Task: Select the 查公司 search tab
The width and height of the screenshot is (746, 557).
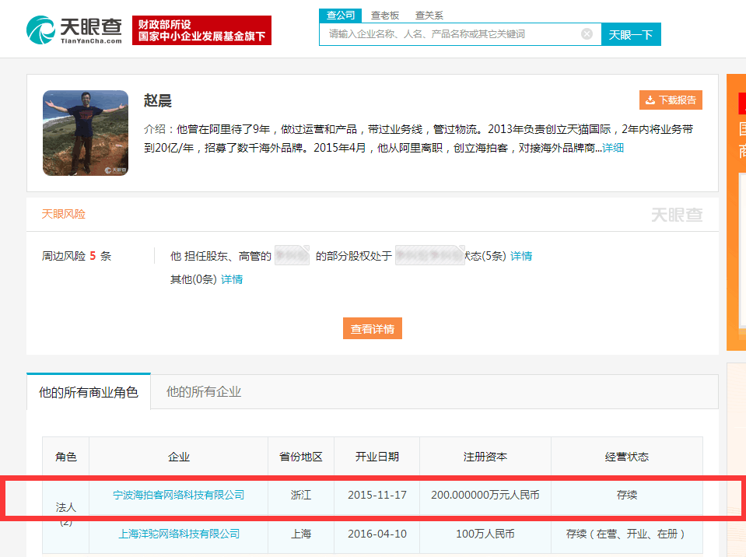Action: tap(340, 16)
